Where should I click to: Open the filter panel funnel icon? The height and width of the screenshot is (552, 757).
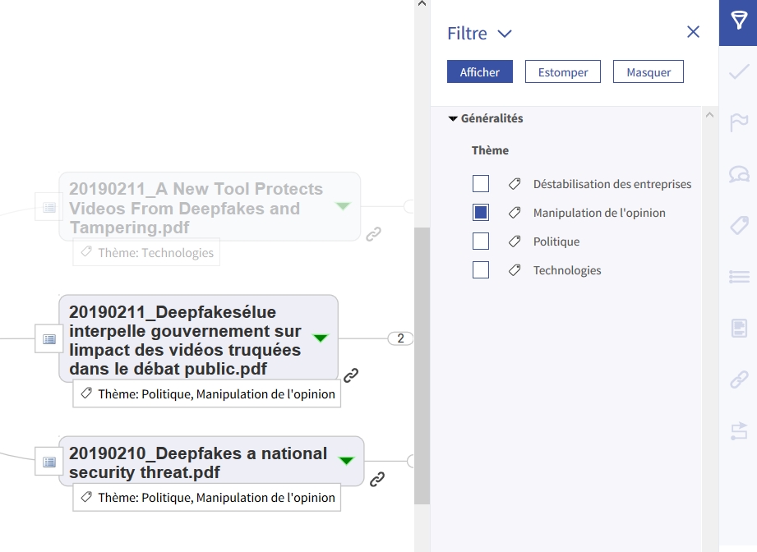click(x=739, y=21)
